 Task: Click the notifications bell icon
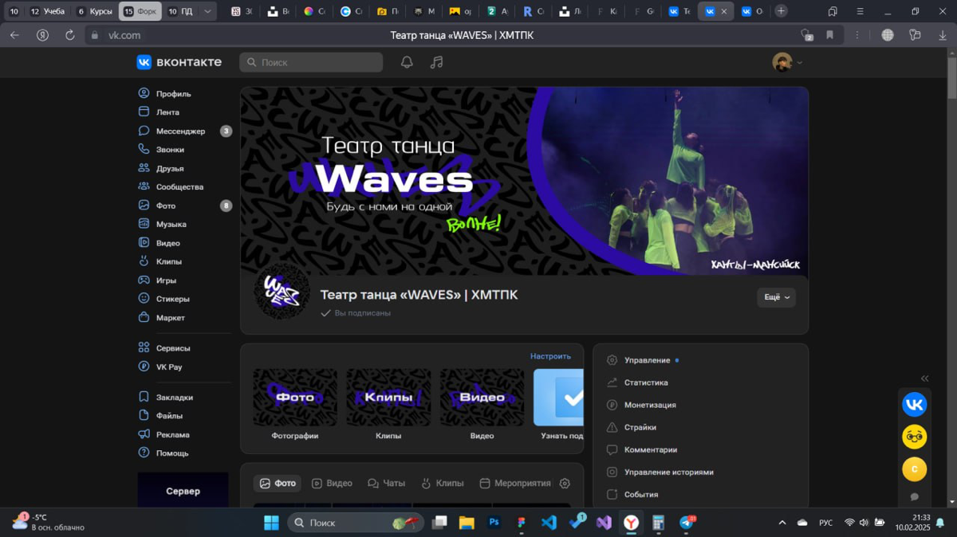click(x=407, y=62)
